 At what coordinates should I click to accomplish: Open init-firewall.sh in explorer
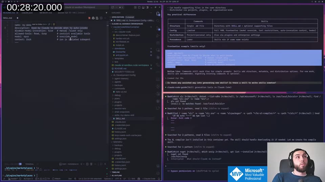pos(122,42)
